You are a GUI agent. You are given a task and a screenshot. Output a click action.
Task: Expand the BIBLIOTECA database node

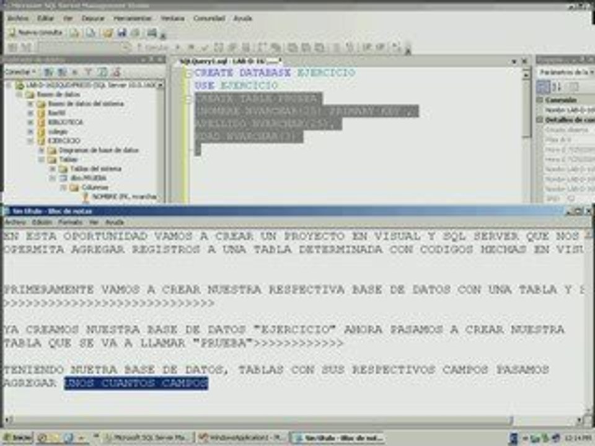30,122
